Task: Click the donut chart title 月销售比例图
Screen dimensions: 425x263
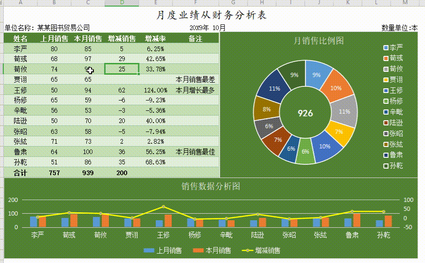Action: pyautogui.click(x=319, y=41)
